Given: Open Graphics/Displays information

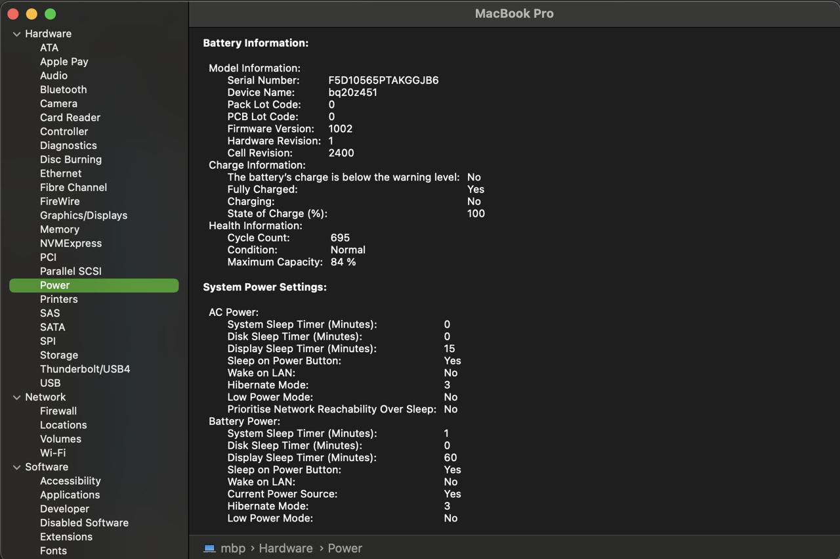Looking at the screenshot, I should pyautogui.click(x=84, y=215).
